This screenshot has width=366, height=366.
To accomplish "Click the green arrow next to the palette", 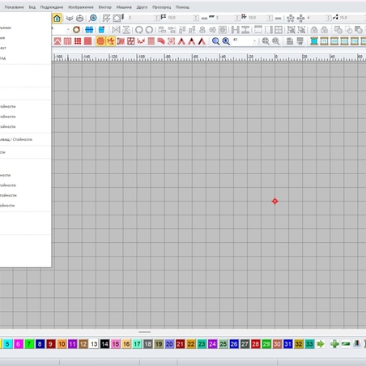I will click(321, 344).
